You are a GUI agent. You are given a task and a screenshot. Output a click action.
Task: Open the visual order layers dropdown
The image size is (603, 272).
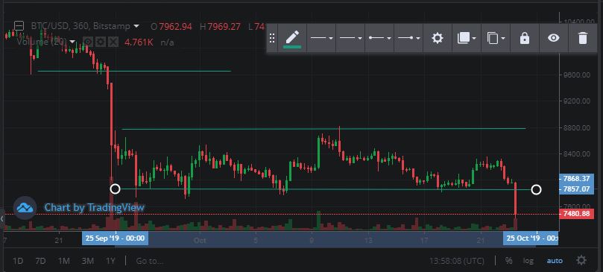pos(467,38)
